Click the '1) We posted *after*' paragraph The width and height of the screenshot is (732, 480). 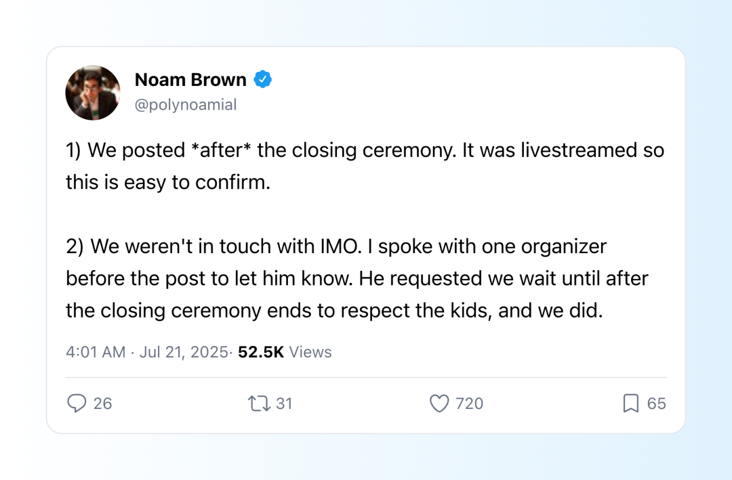tap(365, 166)
